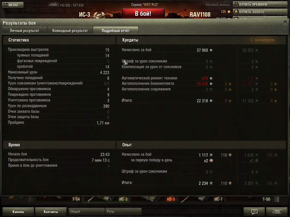Viewport: 290px width, 217px height.
Task: Switch to the Общий chat channel
Action: pyautogui.click(x=86, y=211)
